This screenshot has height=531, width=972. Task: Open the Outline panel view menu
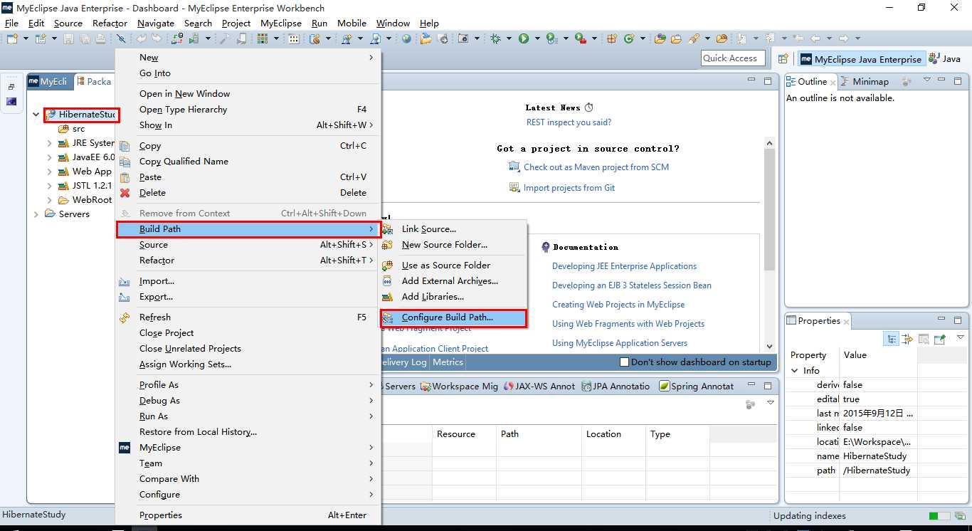click(x=926, y=80)
